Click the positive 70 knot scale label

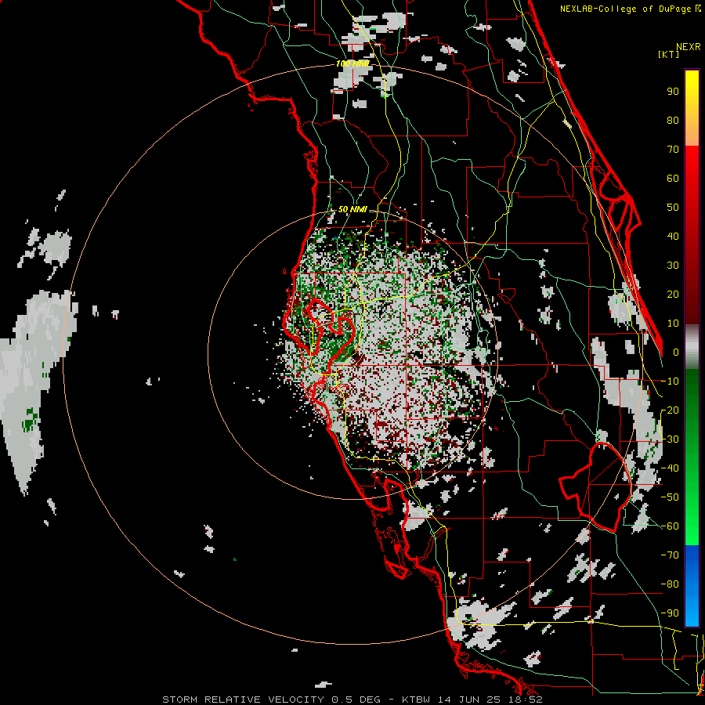[x=673, y=150]
